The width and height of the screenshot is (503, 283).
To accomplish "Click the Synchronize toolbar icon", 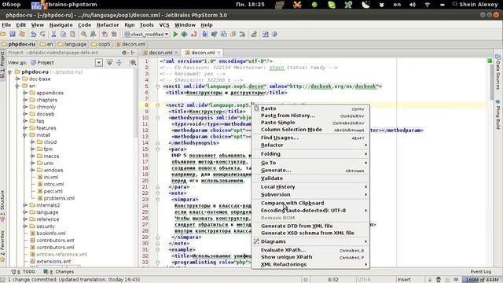I will [x=22, y=34].
